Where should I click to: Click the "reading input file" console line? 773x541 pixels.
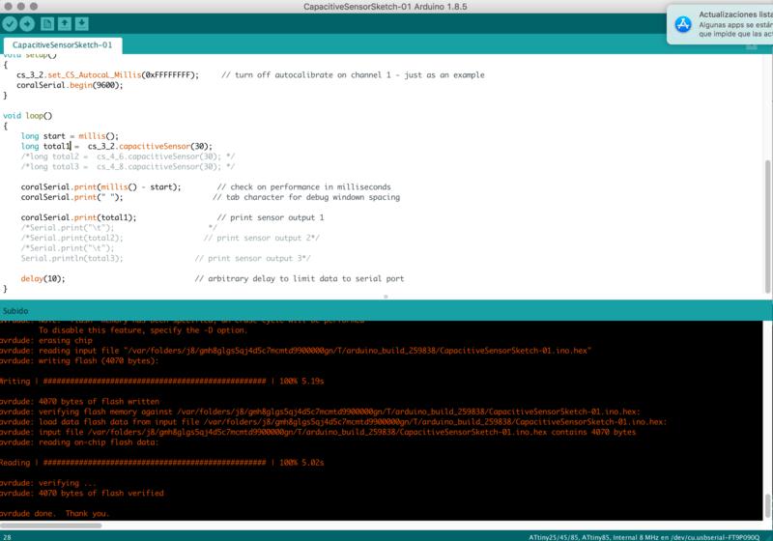coord(296,351)
